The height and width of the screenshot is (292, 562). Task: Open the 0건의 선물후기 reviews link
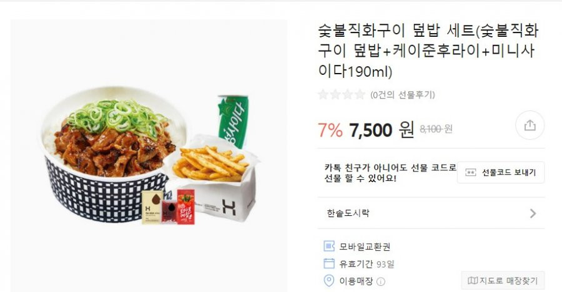(x=403, y=95)
